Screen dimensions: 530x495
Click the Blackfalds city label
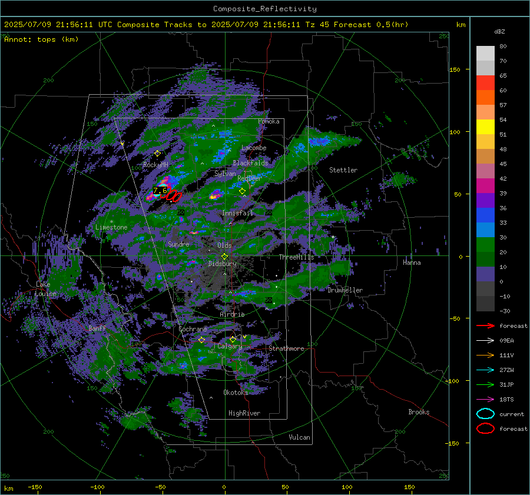click(x=250, y=163)
